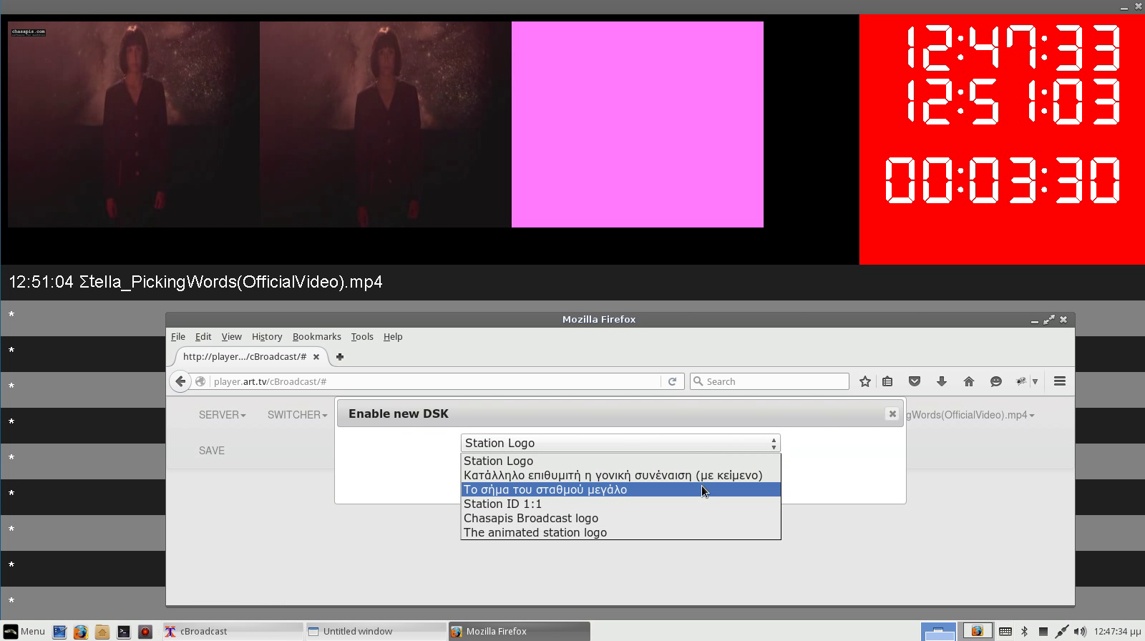Collapse the Station Logo select box
1145x641 pixels.
620,443
